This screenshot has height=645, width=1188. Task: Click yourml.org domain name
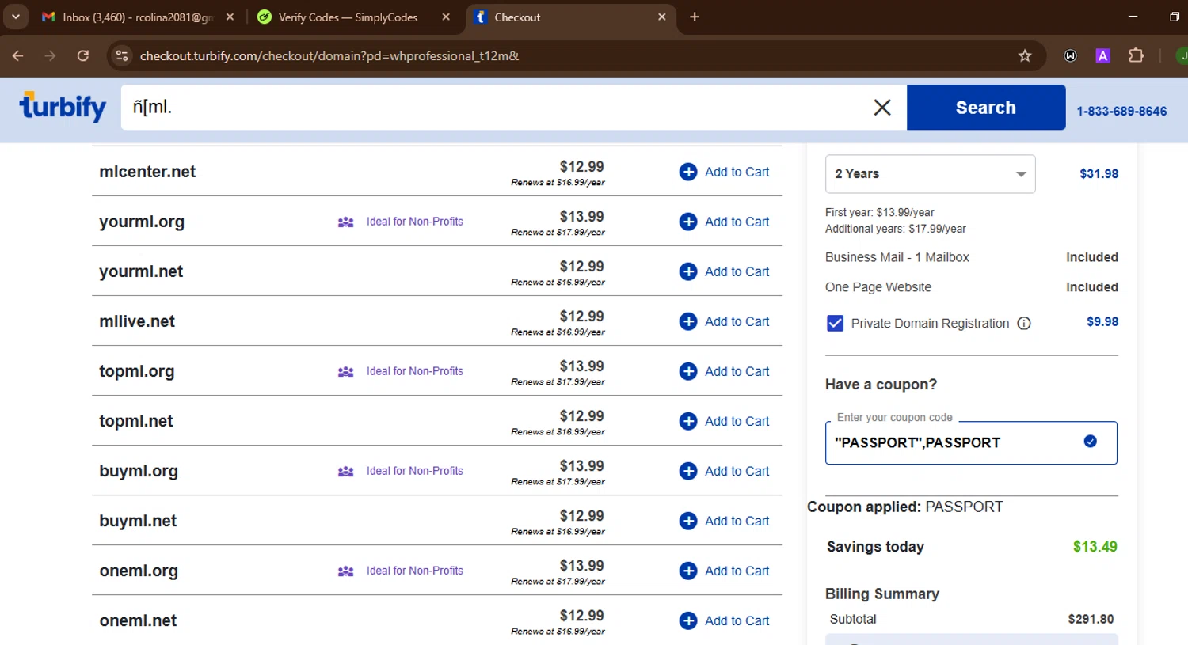[142, 222]
